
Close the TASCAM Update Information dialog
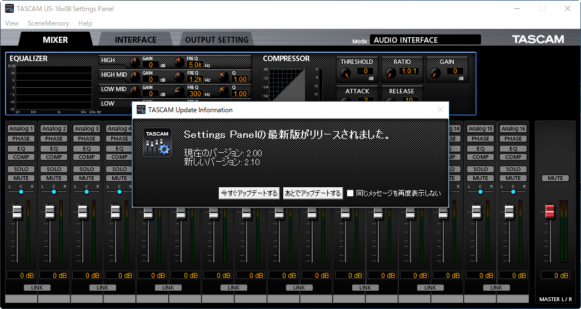(440, 109)
